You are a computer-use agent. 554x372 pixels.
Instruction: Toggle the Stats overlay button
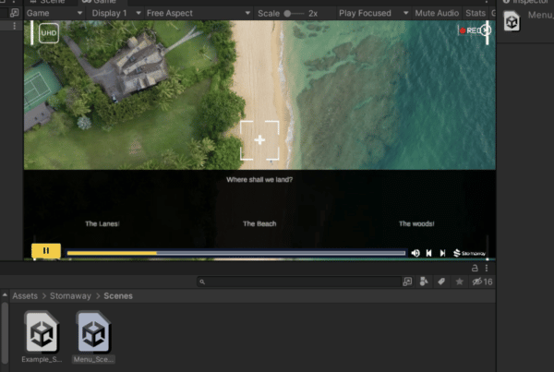pos(476,13)
